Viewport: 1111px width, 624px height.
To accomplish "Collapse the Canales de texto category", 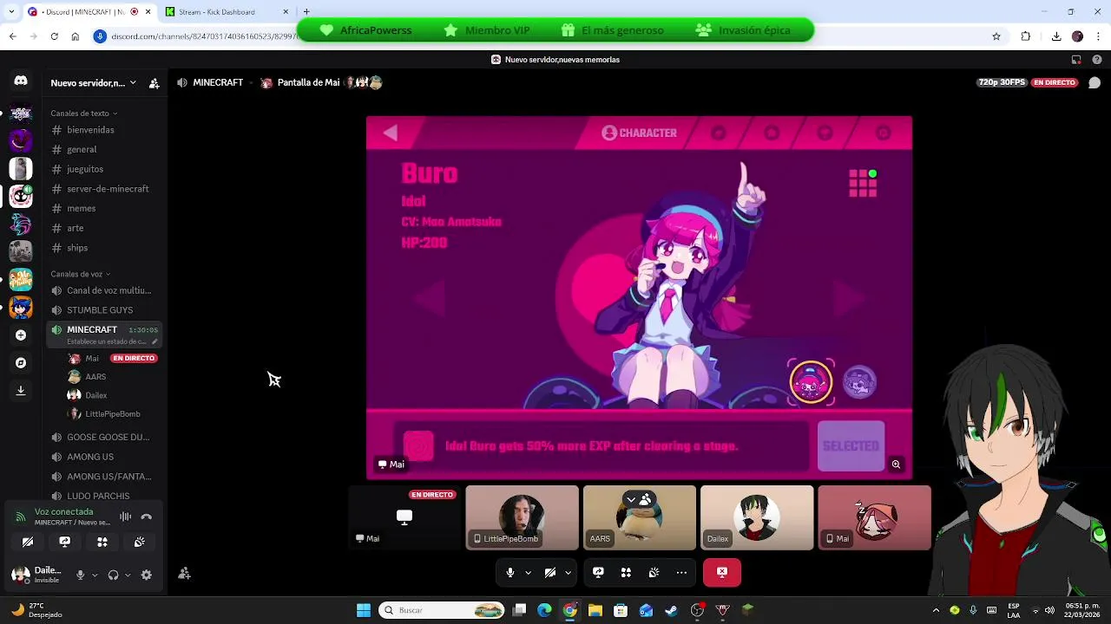I will coord(83,114).
